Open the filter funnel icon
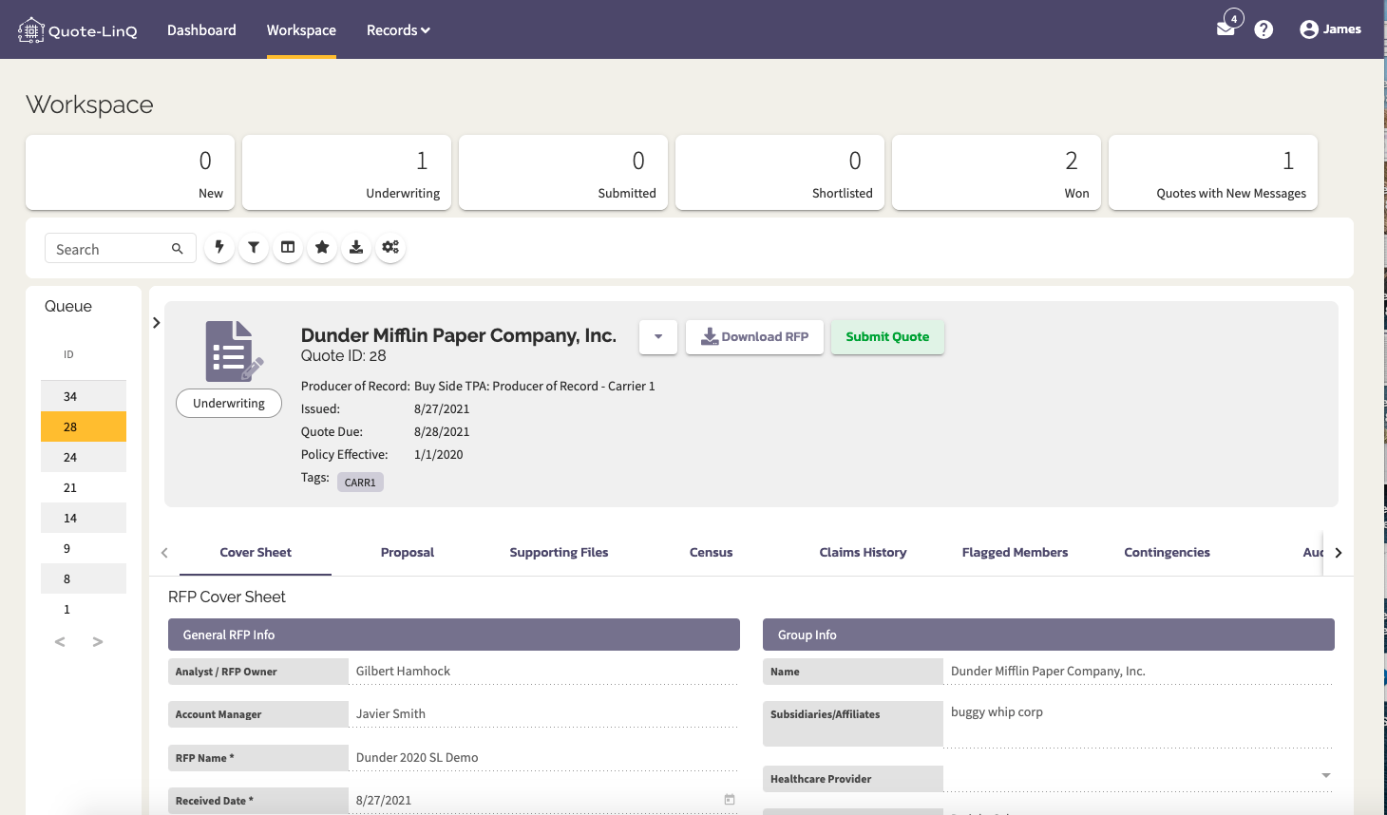This screenshot has height=815, width=1387. click(x=254, y=247)
